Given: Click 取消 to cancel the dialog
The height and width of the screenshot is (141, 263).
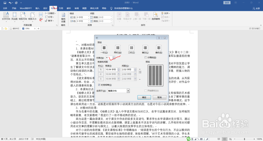Looking at the screenshot, I should pyautogui.click(x=159, y=97).
